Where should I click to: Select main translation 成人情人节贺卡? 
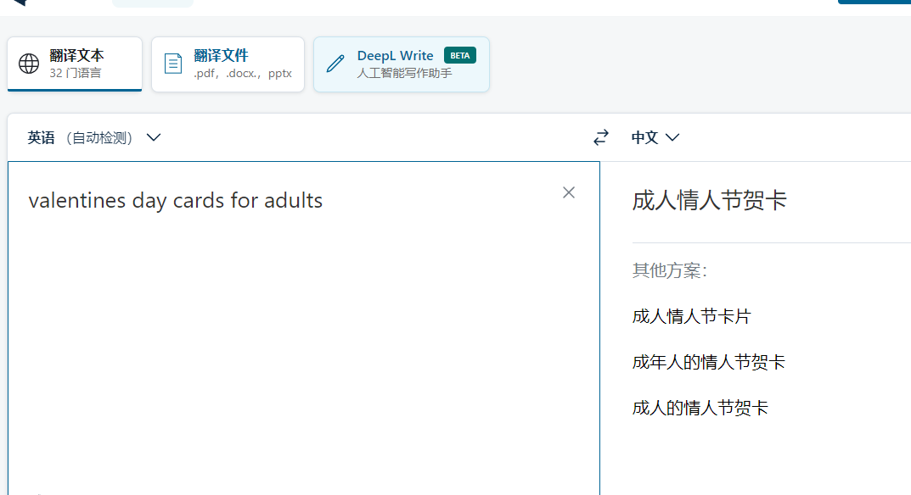tap(710, 200)
